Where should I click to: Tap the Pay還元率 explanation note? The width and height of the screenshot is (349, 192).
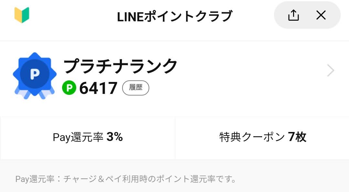pyautogui.click(x=125, y=179)
